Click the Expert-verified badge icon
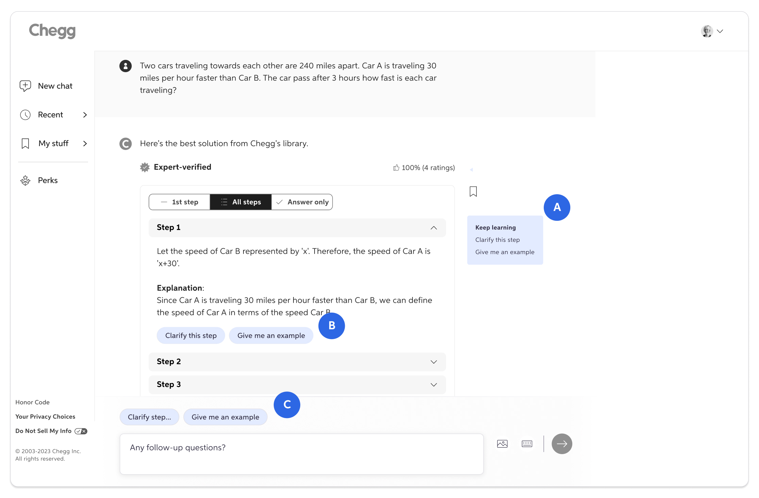Image resolution: width=759 pixels, height=498 pixels. 145,167
